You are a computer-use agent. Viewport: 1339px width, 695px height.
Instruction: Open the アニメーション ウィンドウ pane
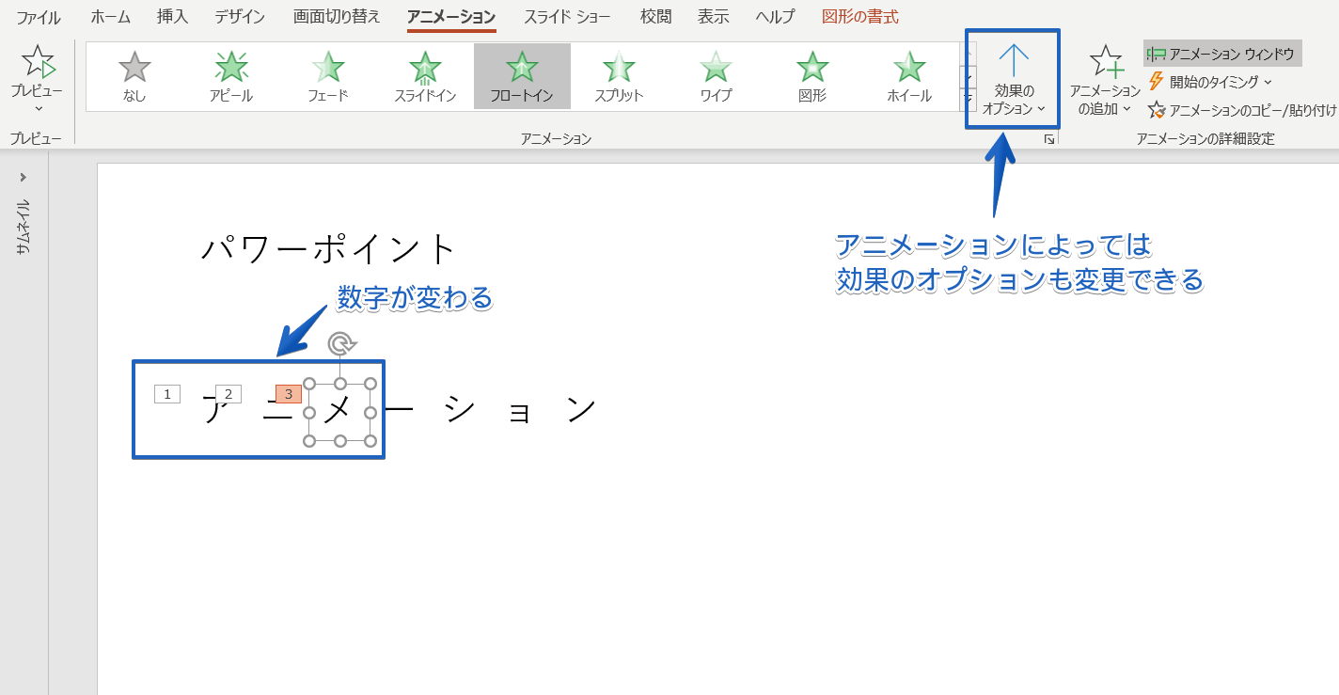click(x=1222, y=54)
